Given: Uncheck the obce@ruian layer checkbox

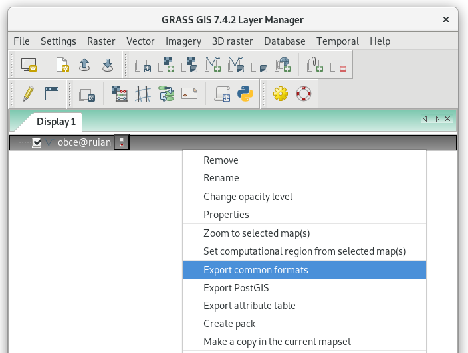Looking at the screenshot, I should pos(37,142).
